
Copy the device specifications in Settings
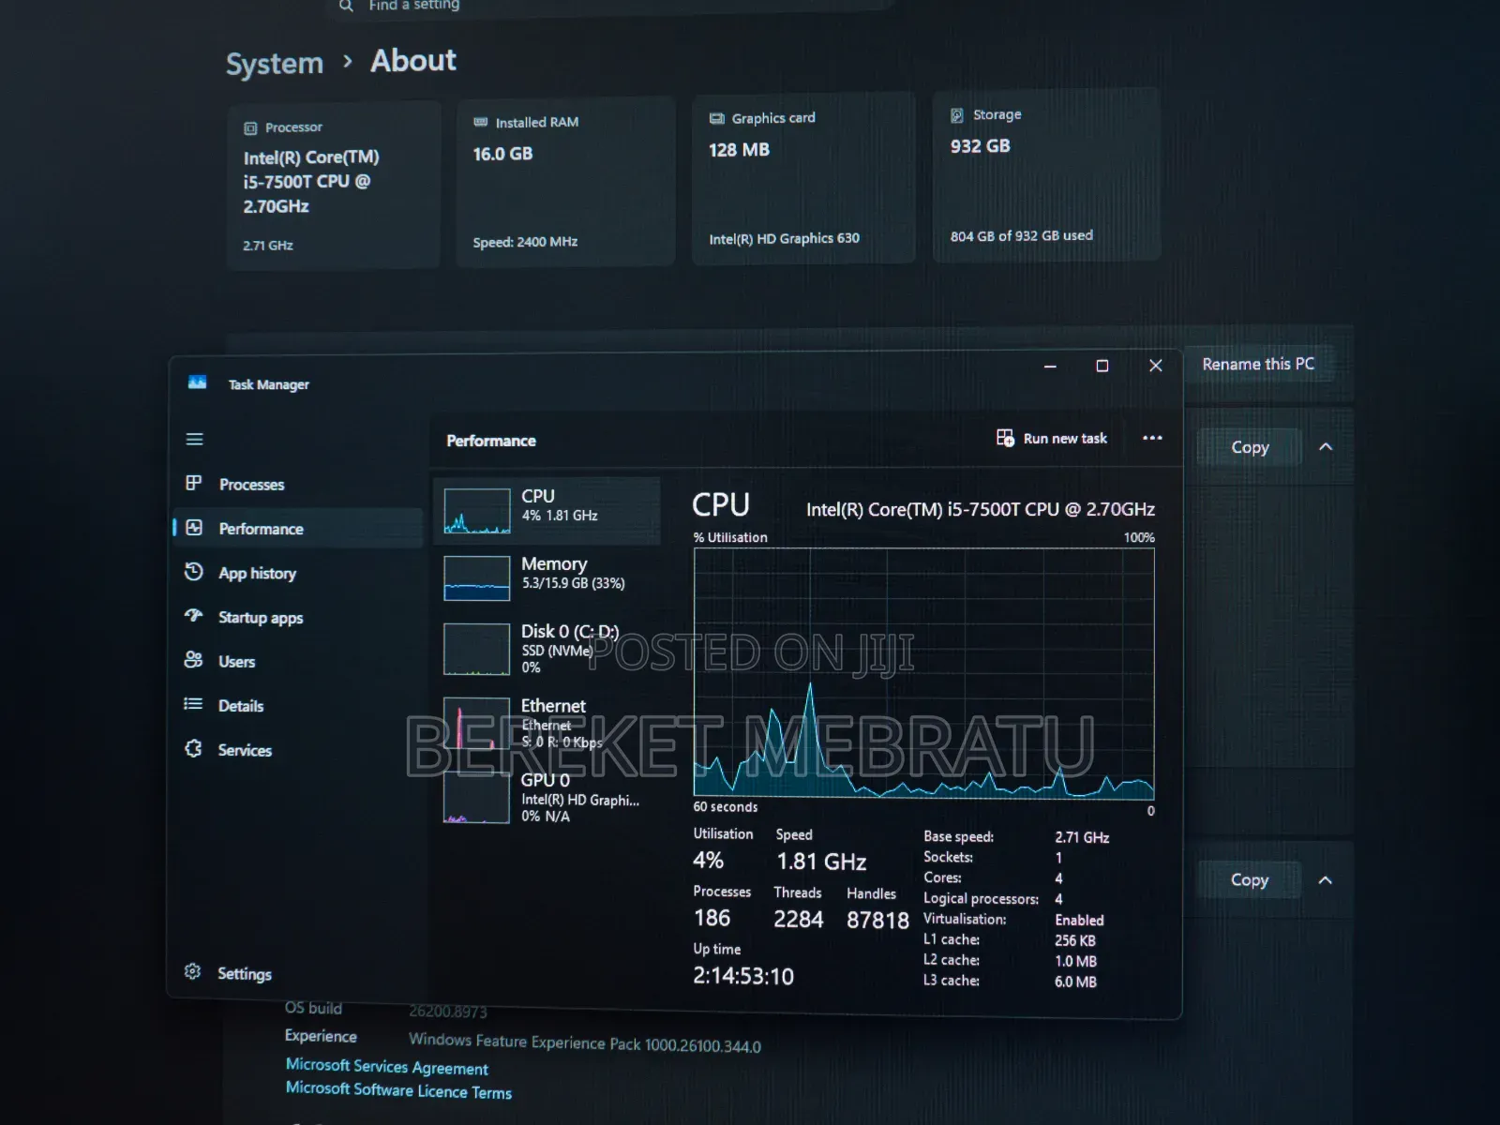click(x=1250, y=447)
